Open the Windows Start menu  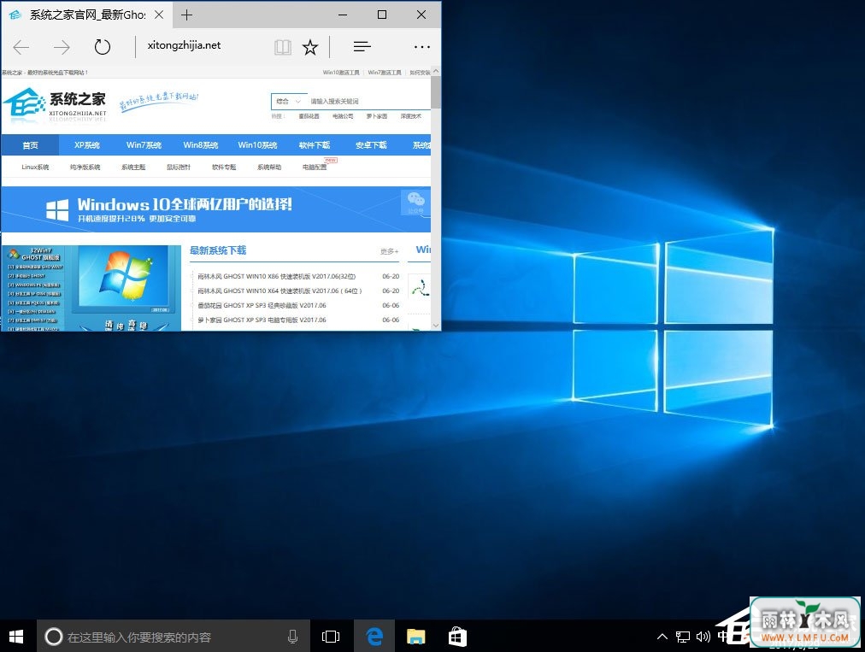16,637
